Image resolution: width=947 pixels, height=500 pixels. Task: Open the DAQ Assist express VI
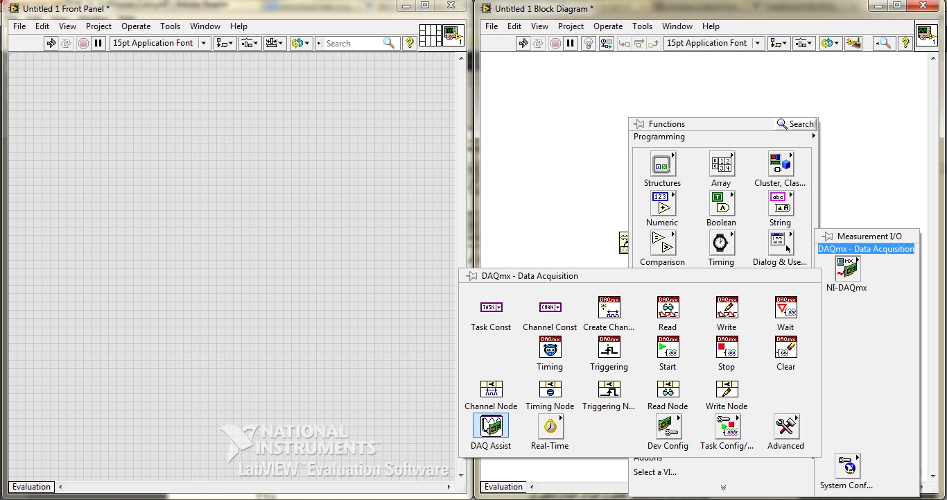click(x=491, y=426)
